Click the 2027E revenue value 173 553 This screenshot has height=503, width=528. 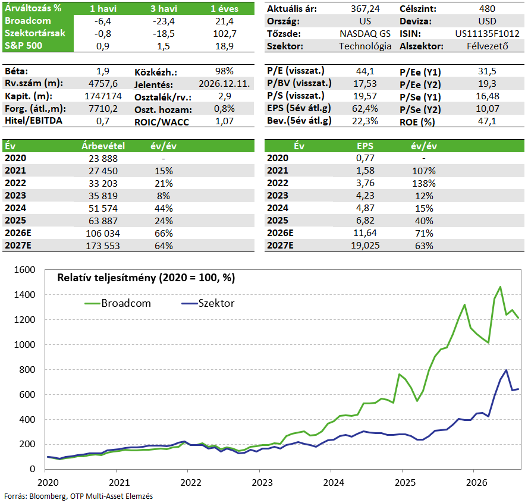point(103,246)
